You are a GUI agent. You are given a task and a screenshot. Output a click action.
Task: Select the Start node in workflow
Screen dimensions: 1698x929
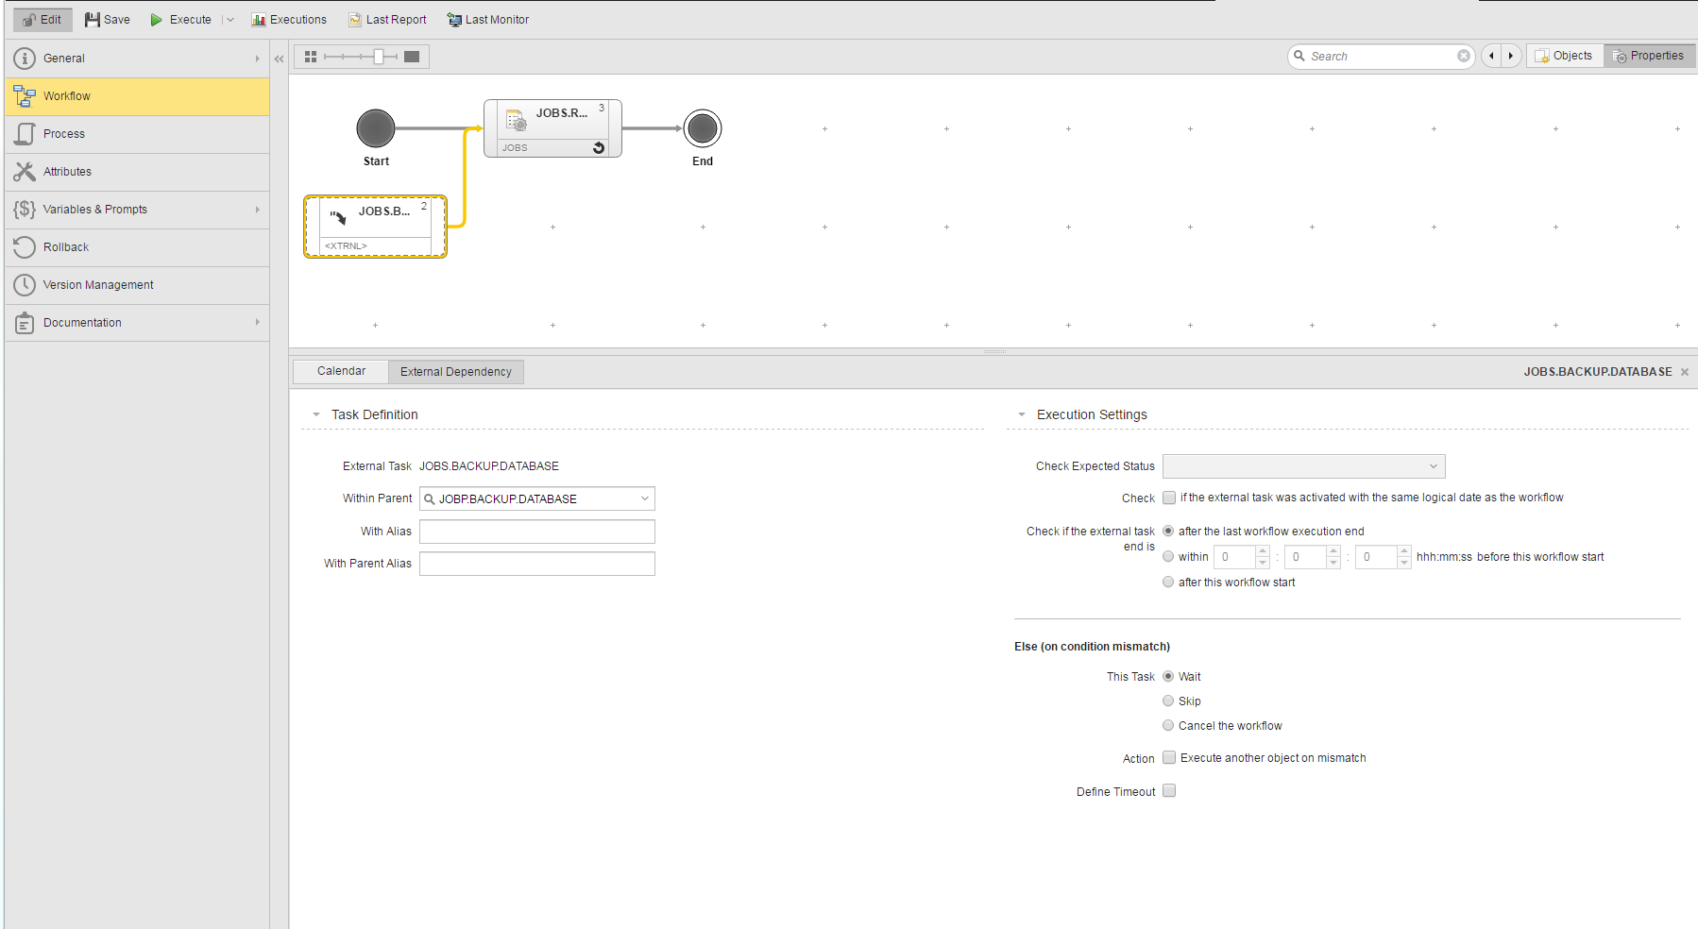pos(376,128)
